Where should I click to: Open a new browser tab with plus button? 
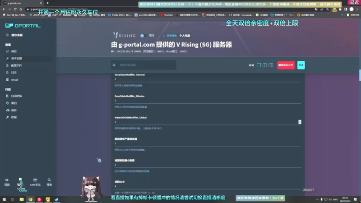47,3
